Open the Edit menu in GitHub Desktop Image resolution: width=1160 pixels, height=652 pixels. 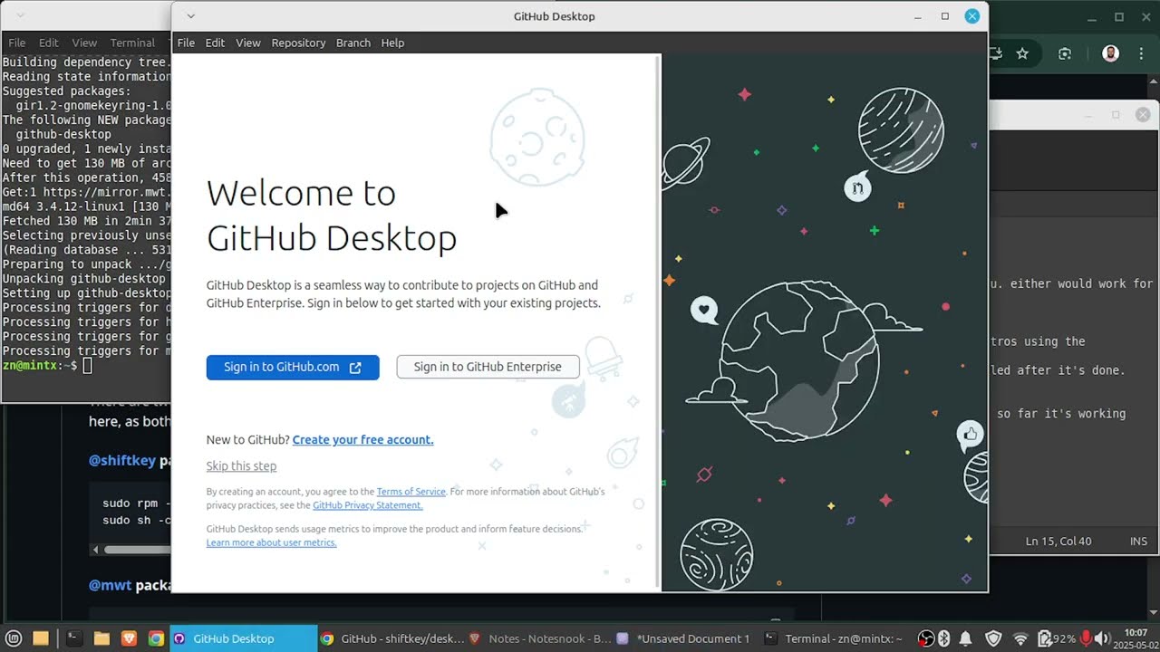point(215,43)
